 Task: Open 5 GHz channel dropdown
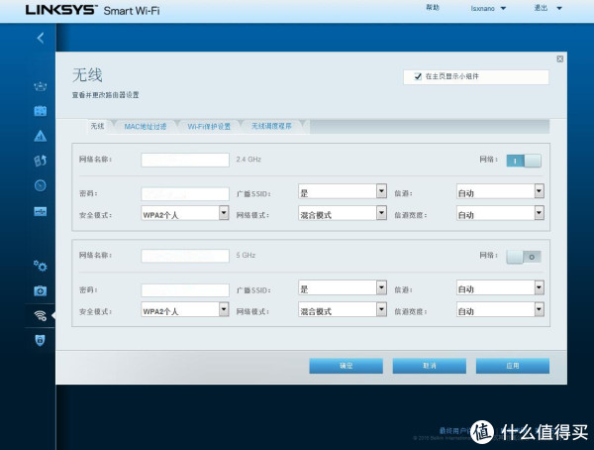point(500,288)
